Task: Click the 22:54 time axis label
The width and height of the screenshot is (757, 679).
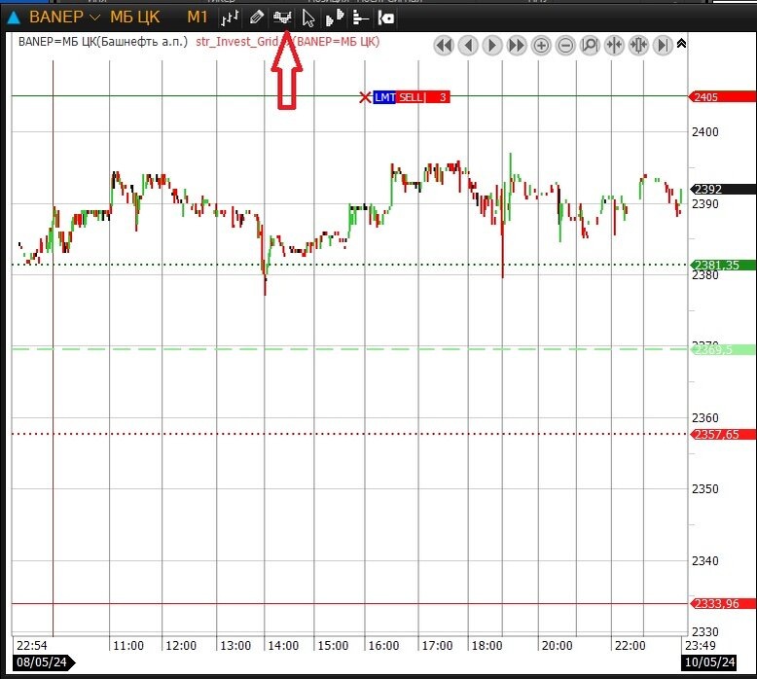Action: 32,645
